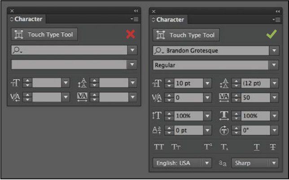Image resolution: width=289 pixels, height=180 pixels.
Task: Click Touch Type Tool button in left panel
Action: [x=44, y=34]
